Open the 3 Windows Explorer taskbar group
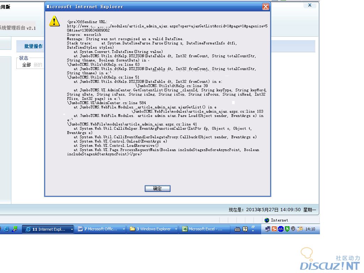364x273 pixels. pyautogui.click(x=152, y=229)
